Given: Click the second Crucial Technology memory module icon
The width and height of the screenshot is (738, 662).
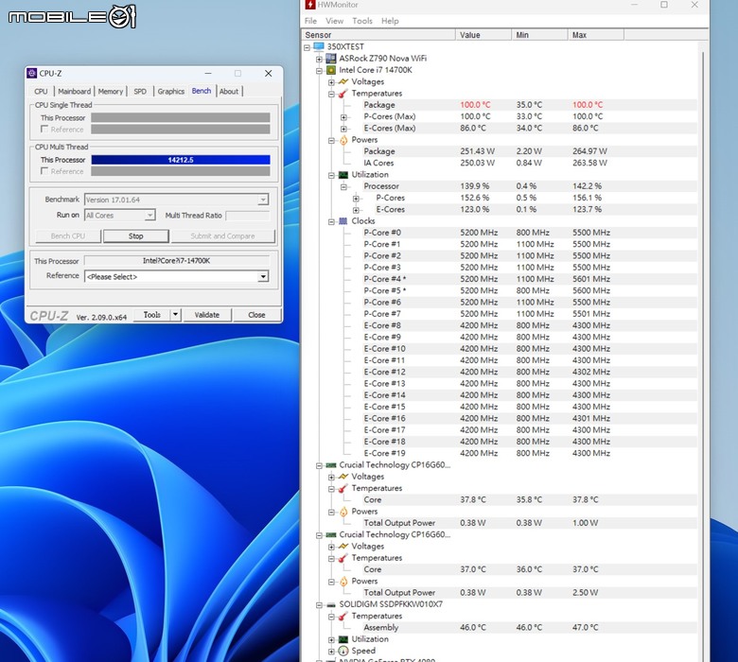Looking at the screenshot, I should click(331, 534).
